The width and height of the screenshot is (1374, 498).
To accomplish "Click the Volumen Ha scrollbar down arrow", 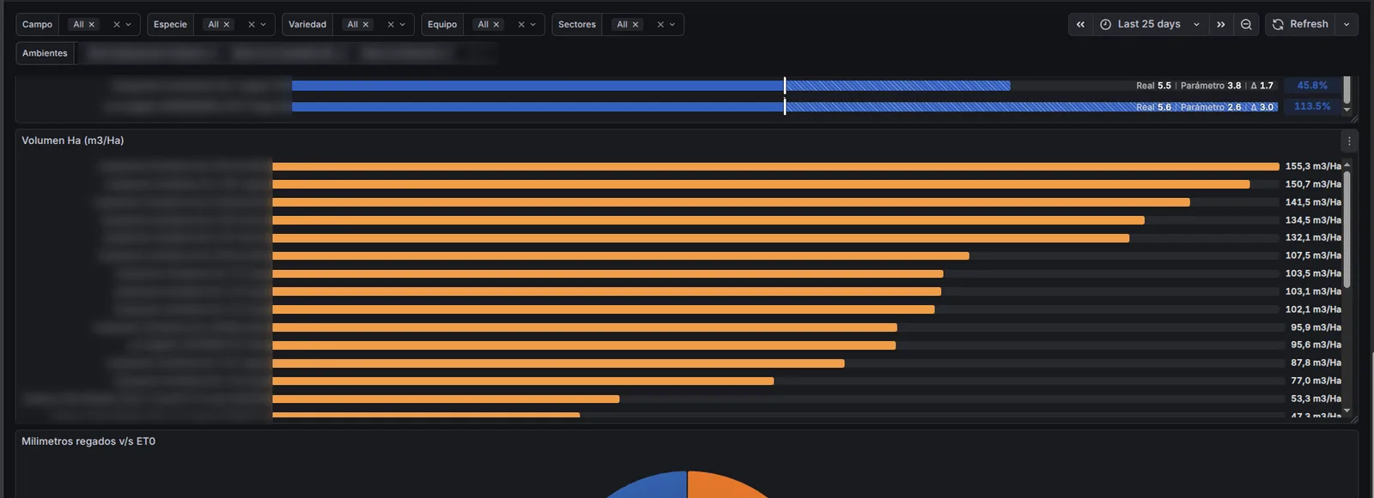I will [1347, 411].
